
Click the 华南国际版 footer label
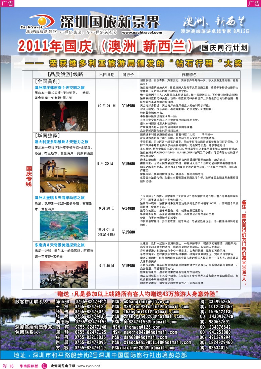(29, 366)
